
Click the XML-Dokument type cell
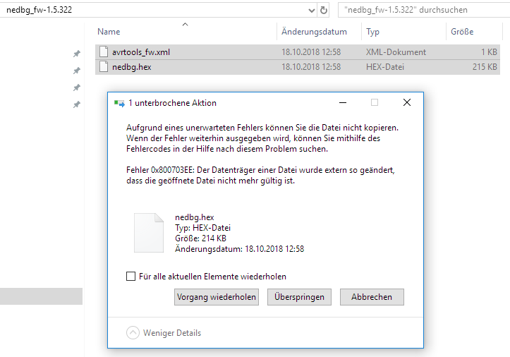click(396, 52)
